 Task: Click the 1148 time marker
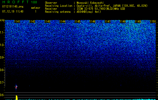click(123, 21)
